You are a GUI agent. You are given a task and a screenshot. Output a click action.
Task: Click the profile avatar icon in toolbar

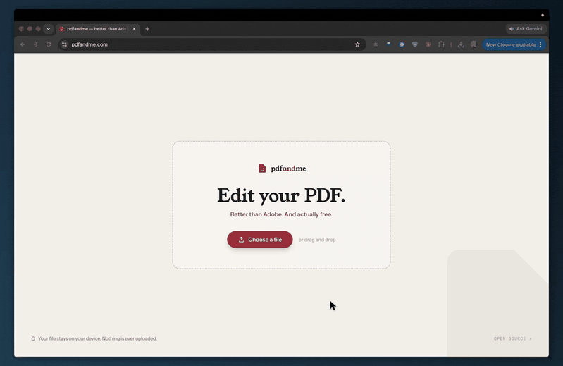(x=474, y=44)
